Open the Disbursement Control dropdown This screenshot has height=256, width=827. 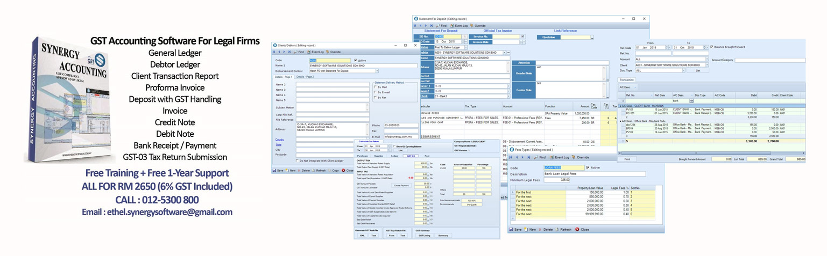[x=377, y=71]
